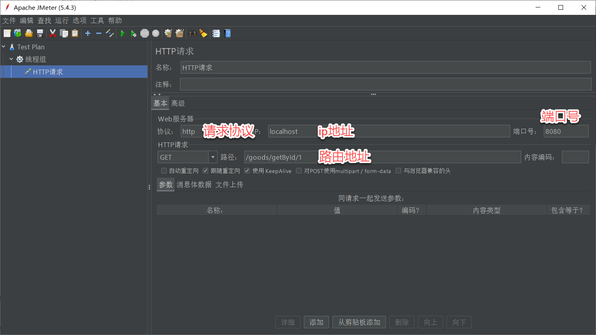Click the Clear broom-gear icon
596x335 pixels.
(x=168, y=34)
